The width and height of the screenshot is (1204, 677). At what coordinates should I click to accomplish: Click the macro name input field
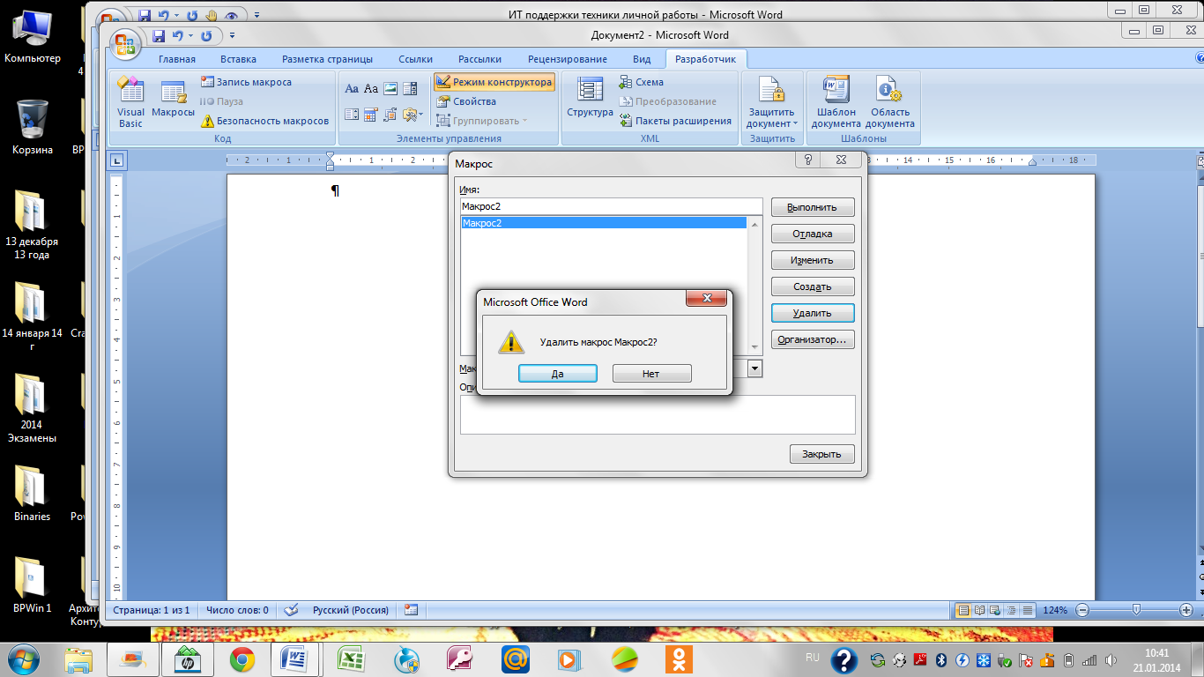(611, 206)
